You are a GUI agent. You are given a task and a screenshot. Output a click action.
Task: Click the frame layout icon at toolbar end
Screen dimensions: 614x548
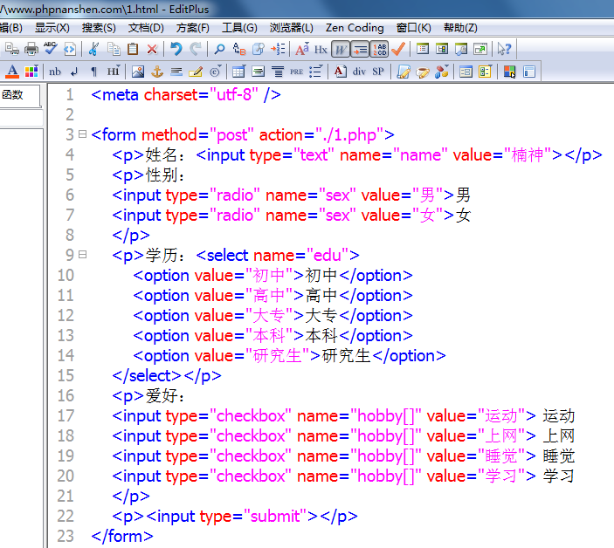point(529,72)
